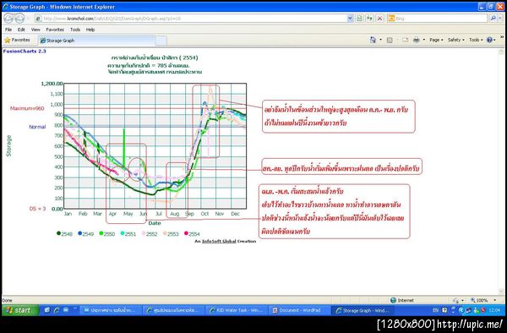This screenshot has height=333, width=507.
Task: Open the Safety dropdown menu
Action: [x=456, y=40]
